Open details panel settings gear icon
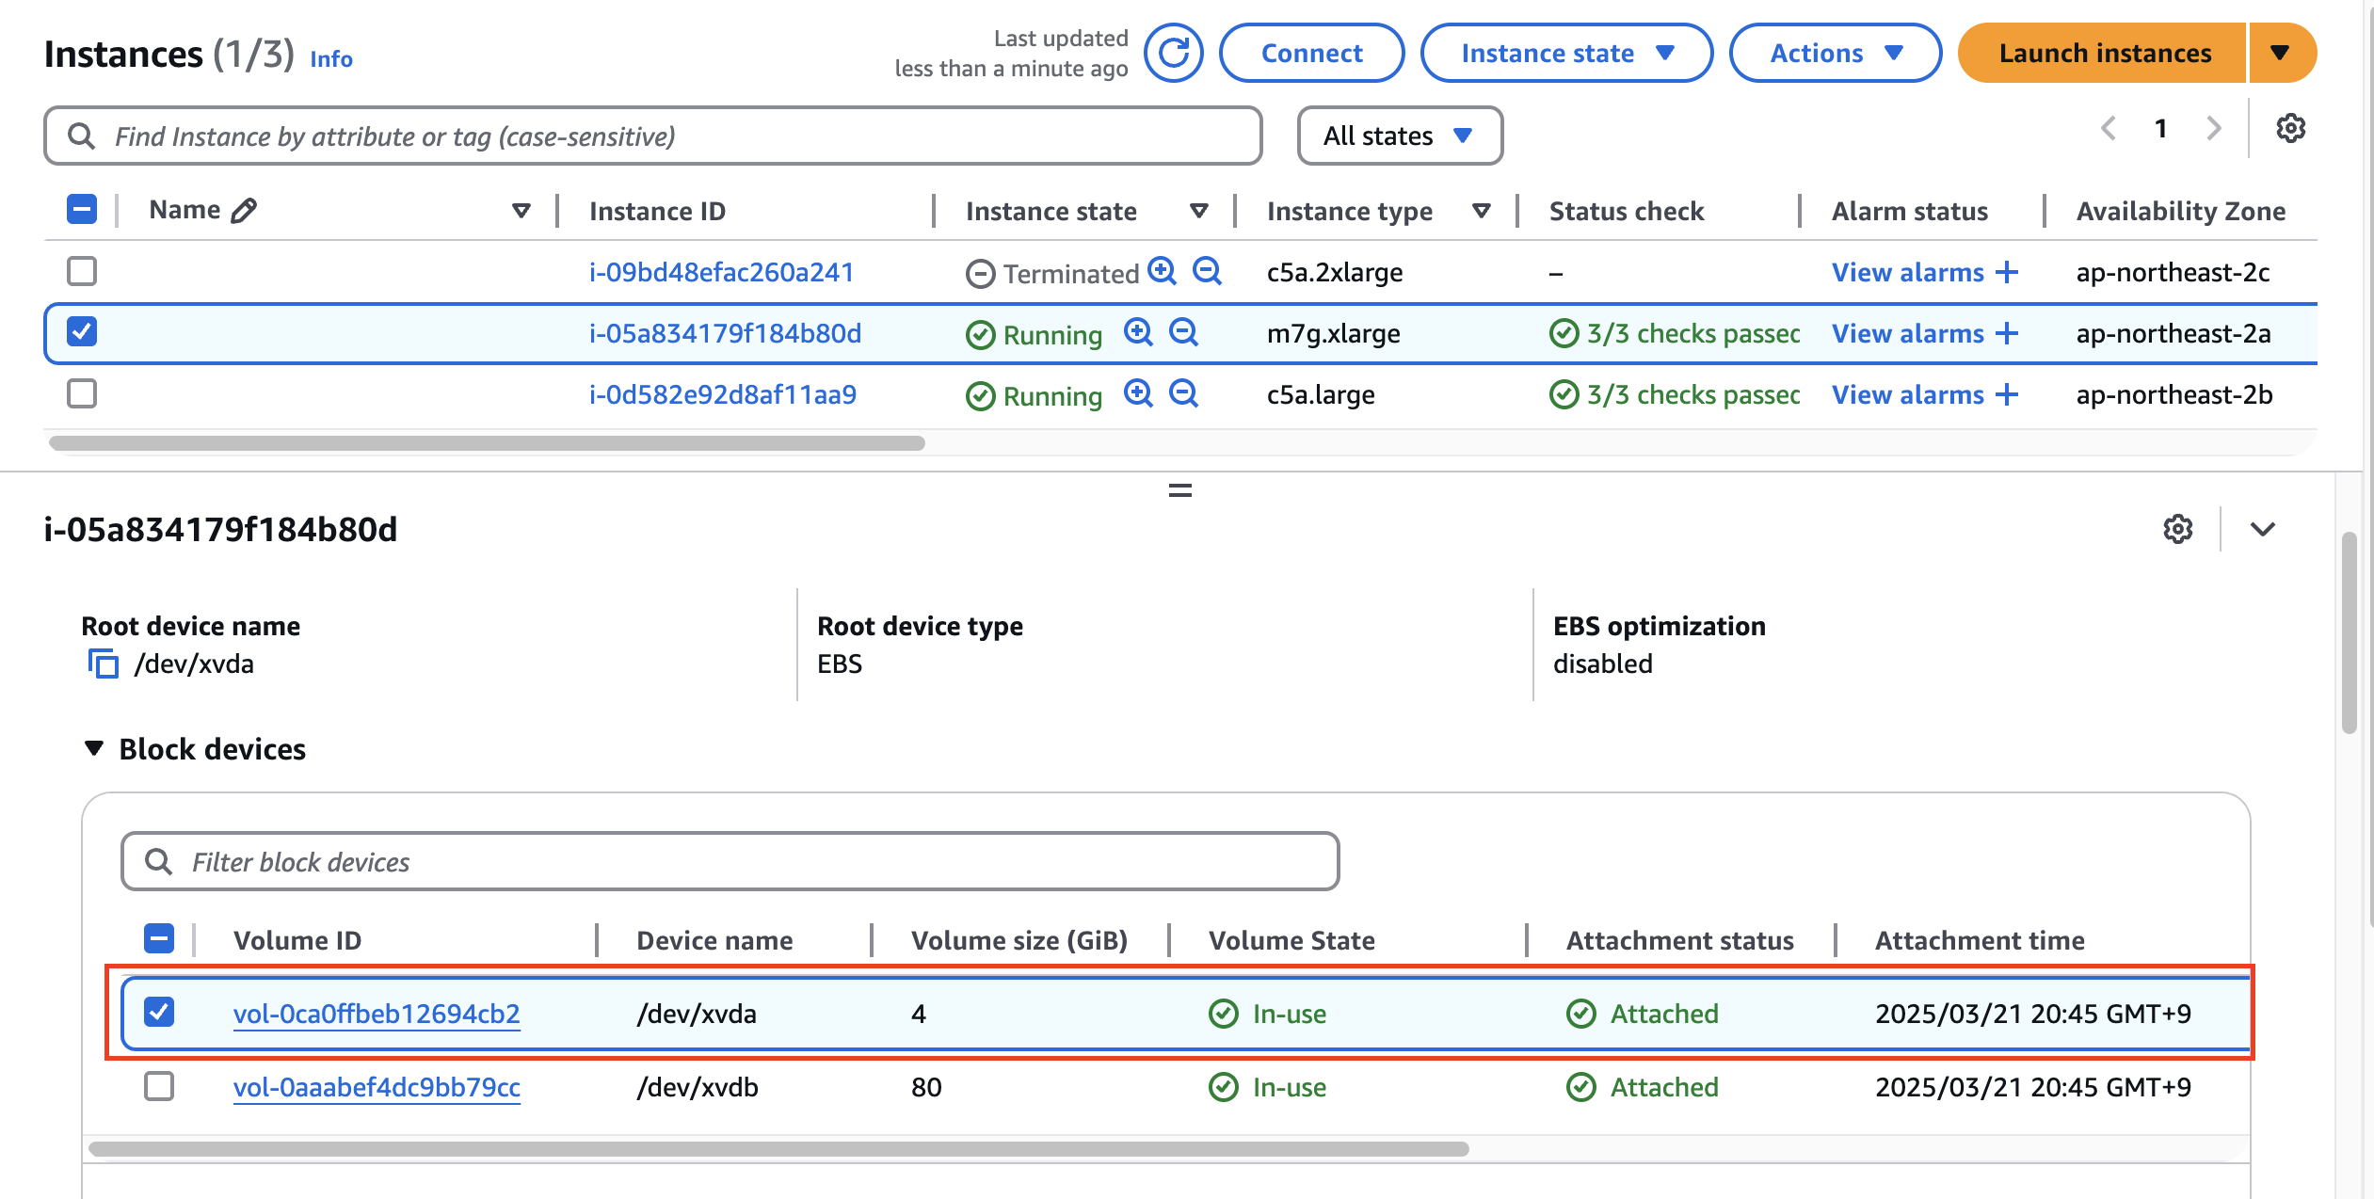Viewport: 2374px width, 1199px height. [x=2177, y=529]
